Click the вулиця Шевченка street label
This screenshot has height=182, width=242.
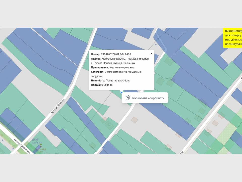(x=22, y=146)
